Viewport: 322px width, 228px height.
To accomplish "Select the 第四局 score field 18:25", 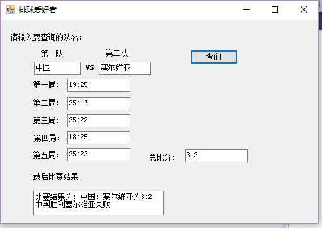I will pos(99,137).
